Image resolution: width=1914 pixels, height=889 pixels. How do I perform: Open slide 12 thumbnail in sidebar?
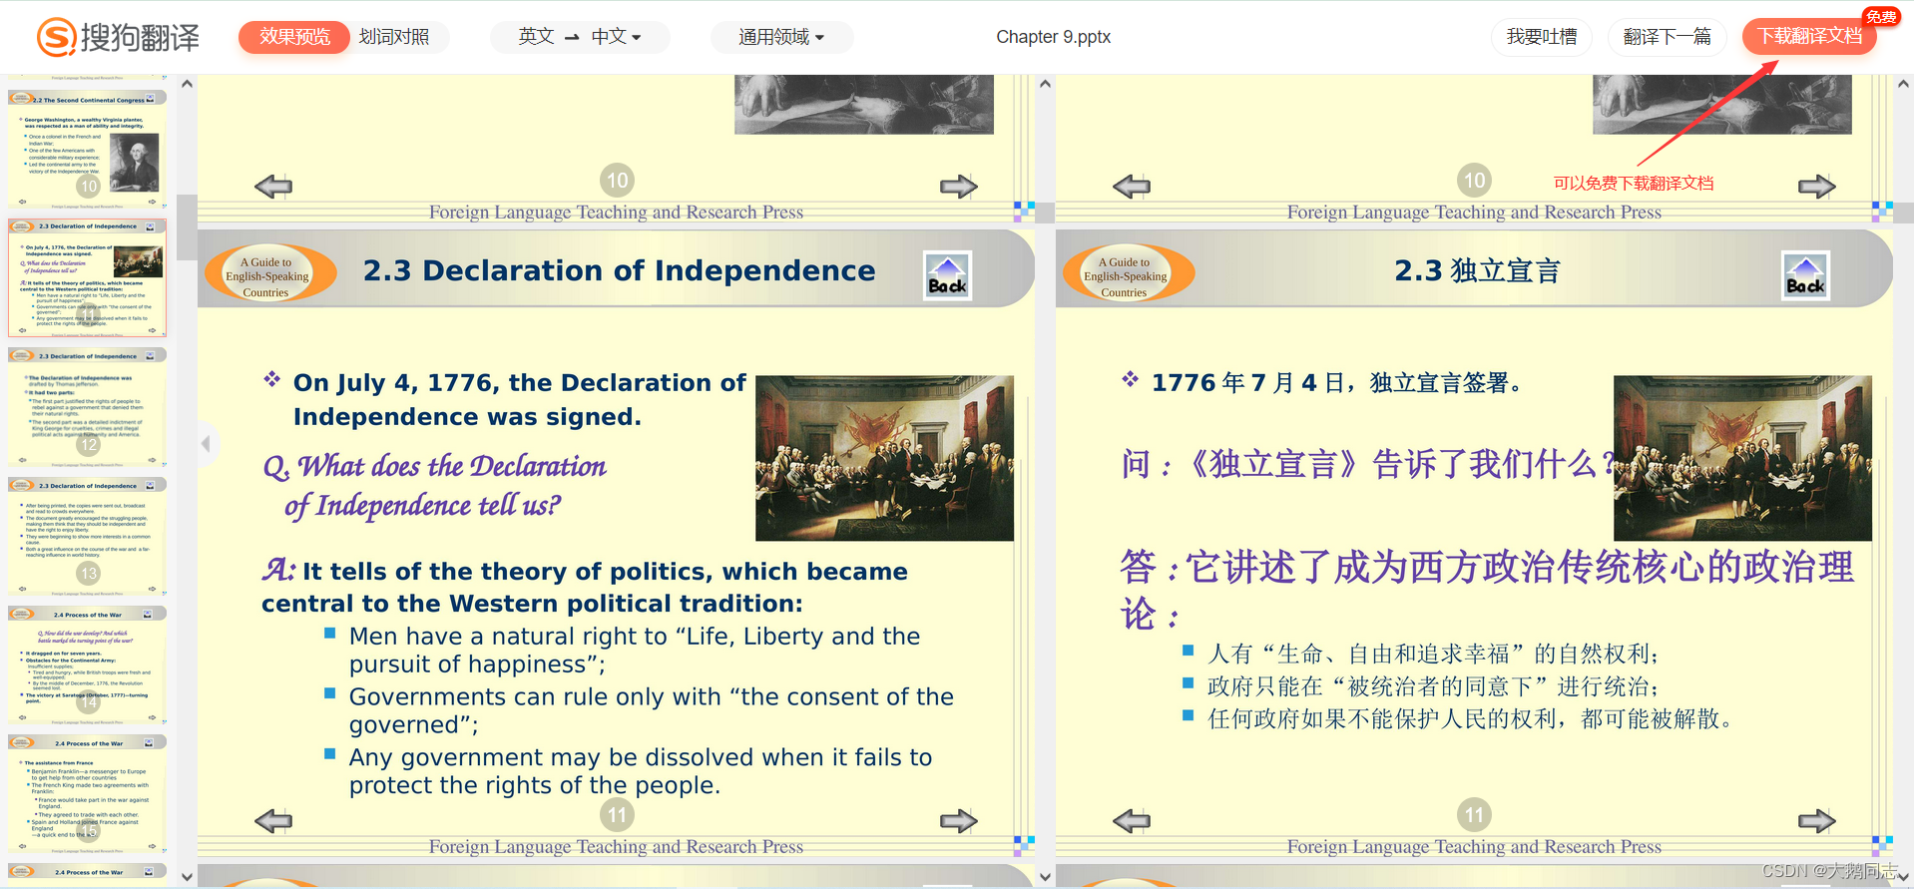(x=88, y=406)
